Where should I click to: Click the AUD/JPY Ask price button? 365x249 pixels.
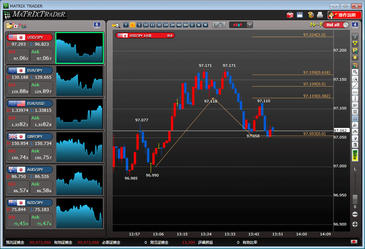41,187
